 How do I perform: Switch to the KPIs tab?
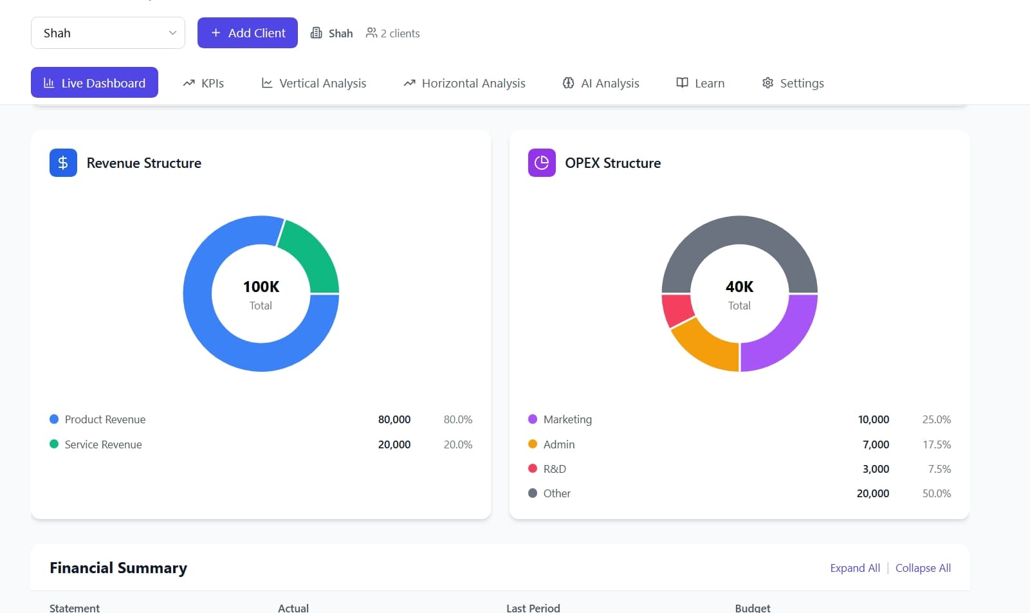tap(203, 83)
